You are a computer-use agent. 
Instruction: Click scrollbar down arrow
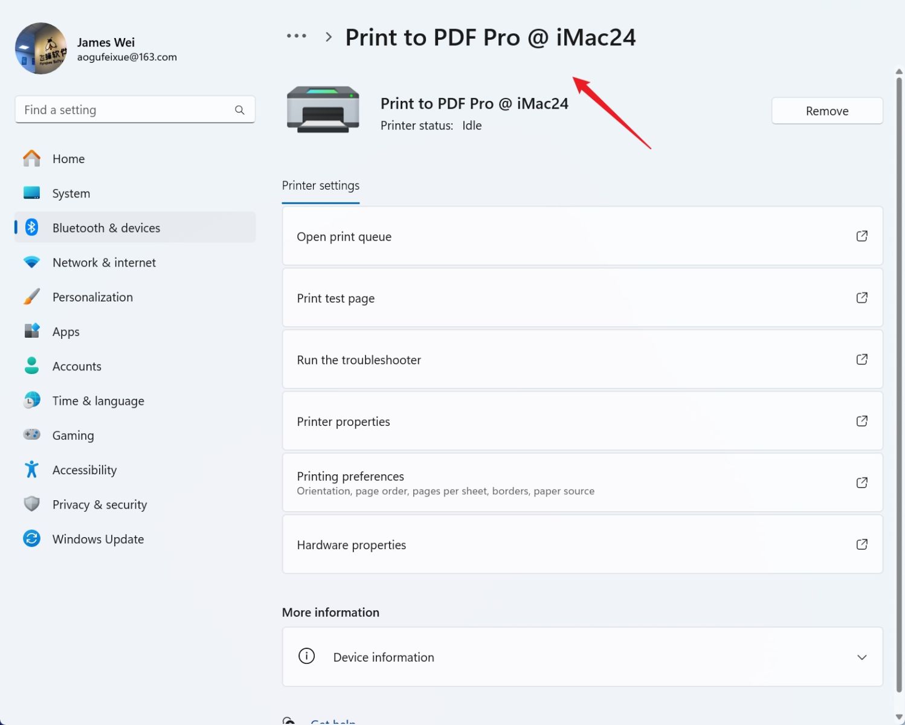point(899,717)
